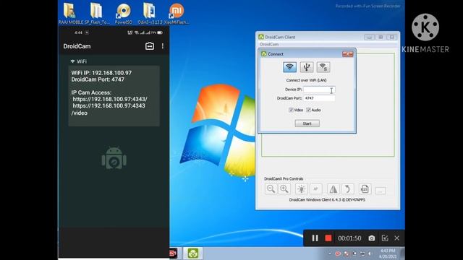Viewport: 463px width, 260px height.
Task: Select the WiFi connection mode icon
Action: tap(289, 67)
